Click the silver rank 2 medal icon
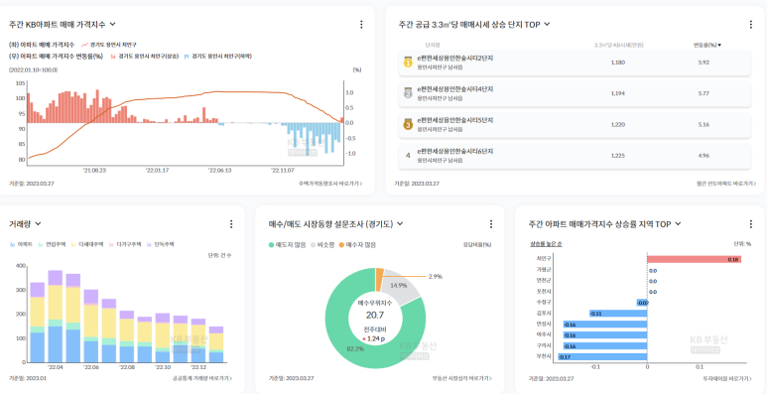 (x=408, y=93)
